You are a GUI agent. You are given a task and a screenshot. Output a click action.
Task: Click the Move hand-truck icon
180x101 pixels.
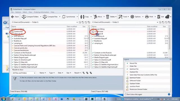[95, 17]
